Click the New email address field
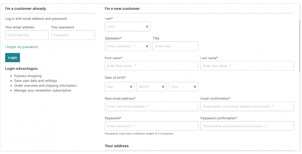The image size is (302, 154). pos(151,106)
